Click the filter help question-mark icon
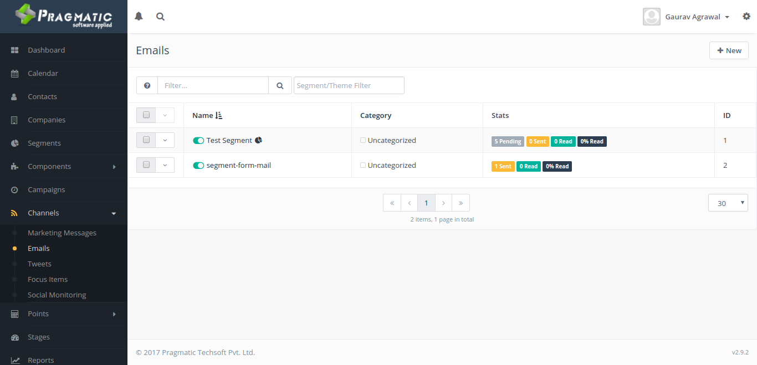The image size is (757, 365). pos(147,85)
